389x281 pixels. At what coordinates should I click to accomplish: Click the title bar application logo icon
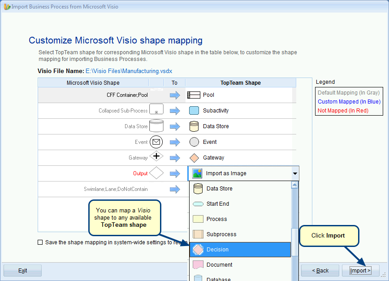click(x=7, y=7)
